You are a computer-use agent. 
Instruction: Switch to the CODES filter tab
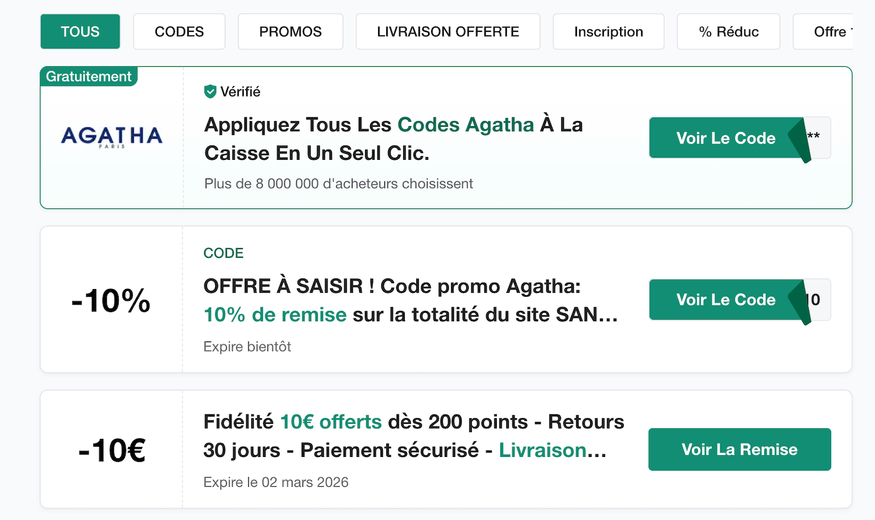[x=179, y=31]
